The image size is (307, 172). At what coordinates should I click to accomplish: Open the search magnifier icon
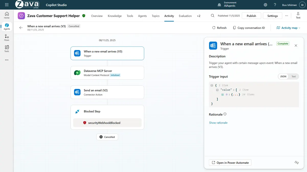click(x=213, y=16)
